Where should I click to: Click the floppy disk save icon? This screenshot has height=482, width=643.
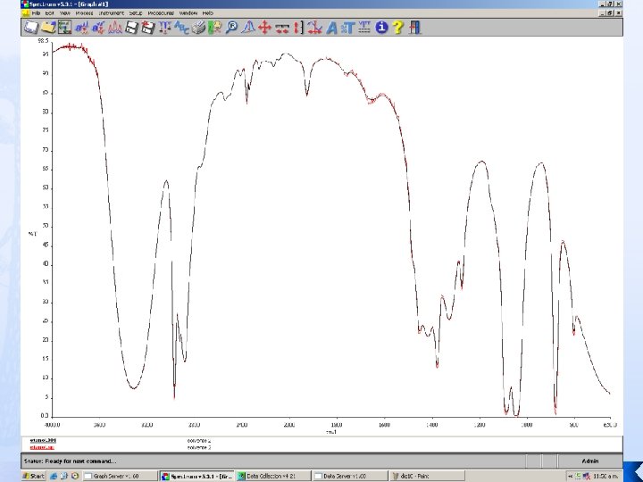click(x=131, y=28)
